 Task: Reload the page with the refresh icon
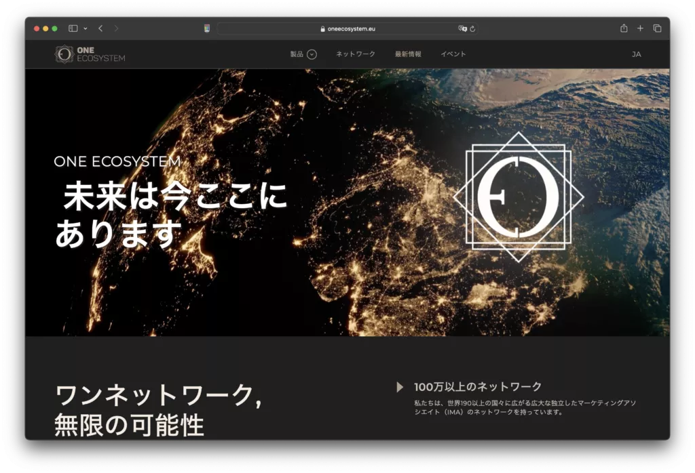pyautogui.click(x=472, y=28)
